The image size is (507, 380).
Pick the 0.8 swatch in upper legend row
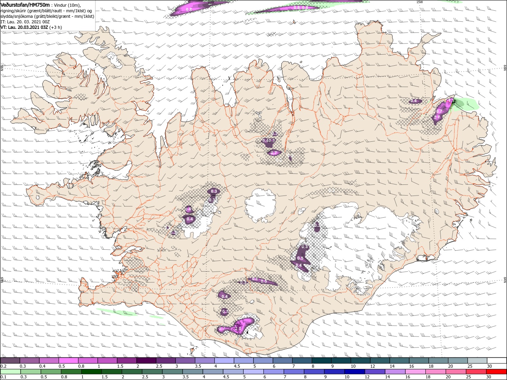[88, 361]
